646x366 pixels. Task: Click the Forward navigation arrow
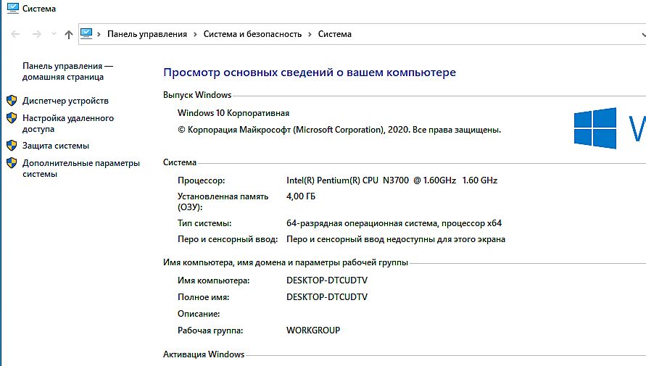click(36, 34)
